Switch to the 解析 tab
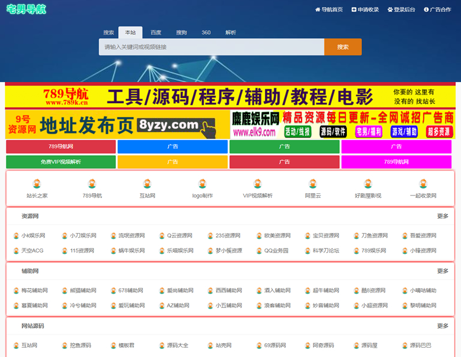Screen dimensions: 461x357 (x=231, y=32)
